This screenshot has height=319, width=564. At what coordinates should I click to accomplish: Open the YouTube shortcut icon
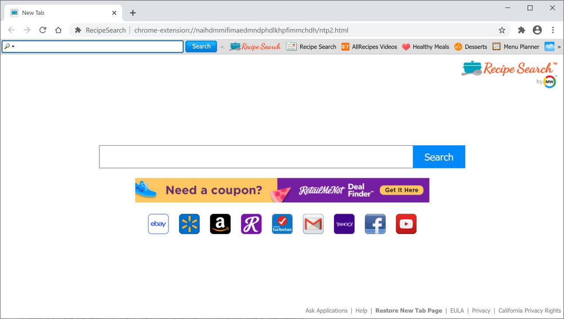[406, 224]
